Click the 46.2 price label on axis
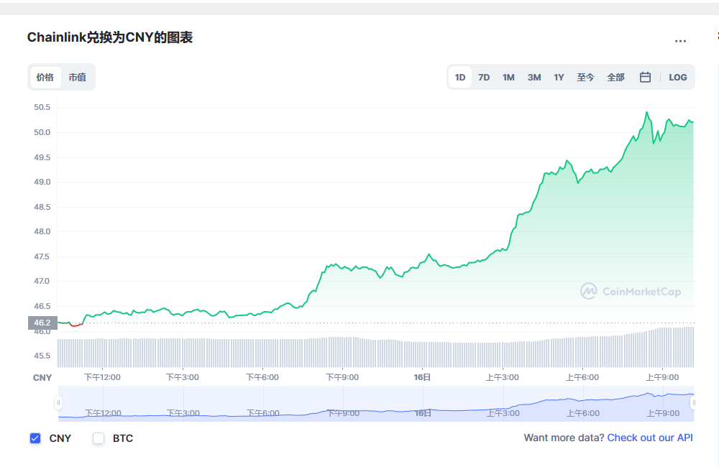719x467 pixels. (42, 323)
